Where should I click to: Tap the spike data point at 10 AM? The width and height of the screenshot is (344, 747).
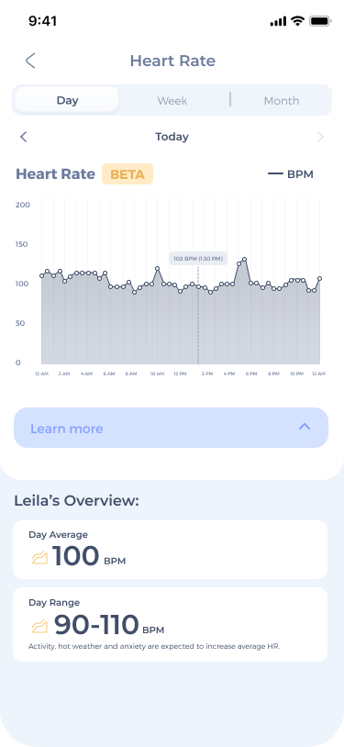157,269
